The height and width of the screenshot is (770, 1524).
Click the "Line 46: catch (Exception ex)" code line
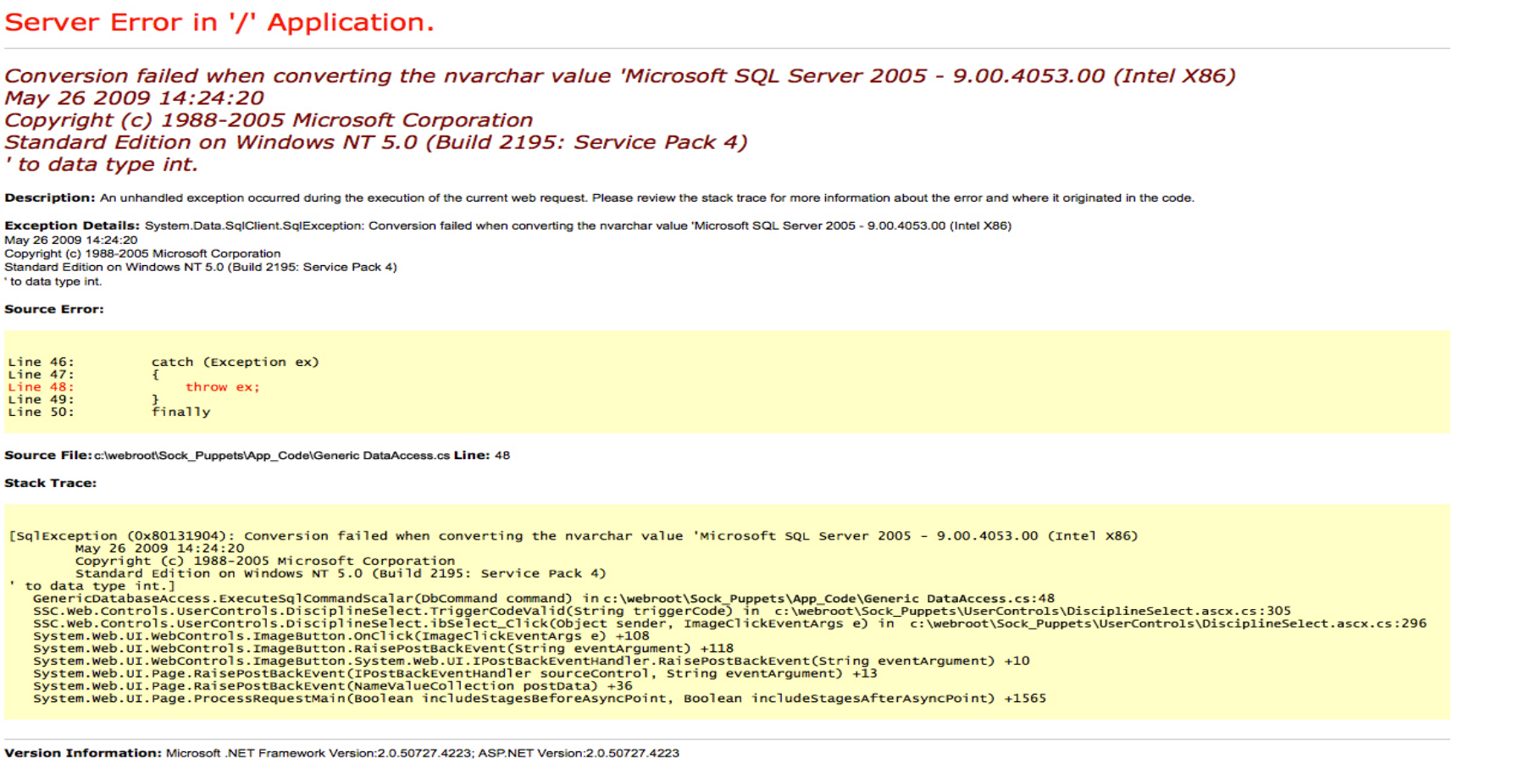tap(163, 362)
